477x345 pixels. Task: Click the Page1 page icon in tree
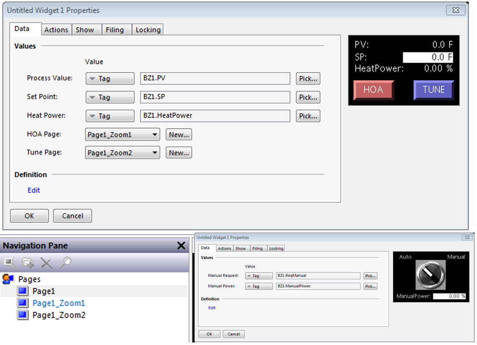point(23,291)
